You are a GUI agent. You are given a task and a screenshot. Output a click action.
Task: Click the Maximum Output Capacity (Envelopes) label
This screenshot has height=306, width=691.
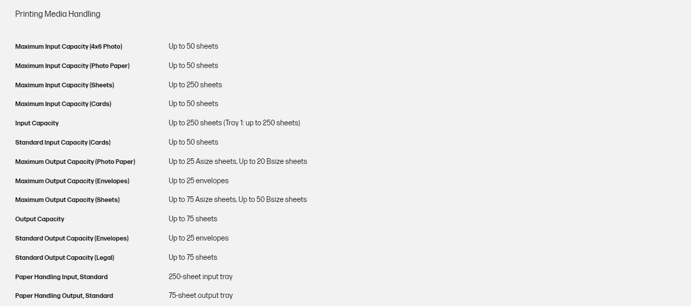click(x=72, y=181)
